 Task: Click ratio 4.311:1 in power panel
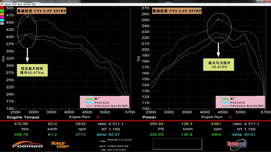click(x=246, y=124)
